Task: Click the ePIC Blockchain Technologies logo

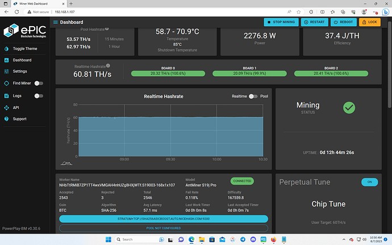Action: click(x=25, y=31)
